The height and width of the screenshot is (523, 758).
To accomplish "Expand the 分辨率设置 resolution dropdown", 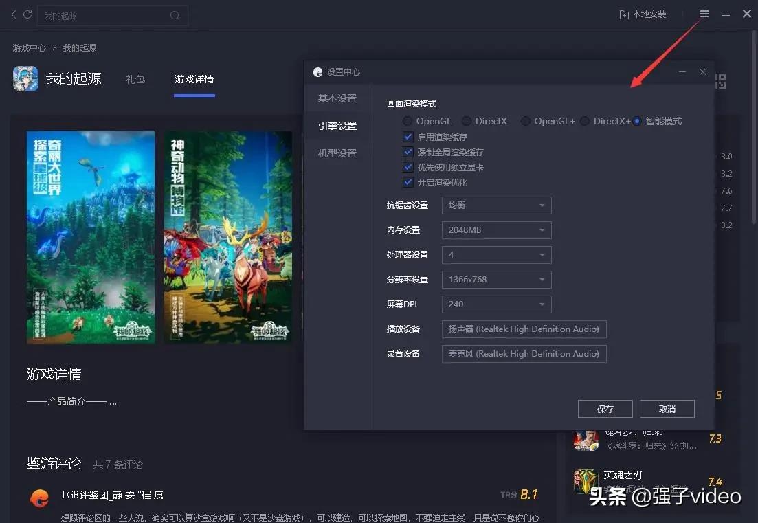I will [x=496, y=279].
